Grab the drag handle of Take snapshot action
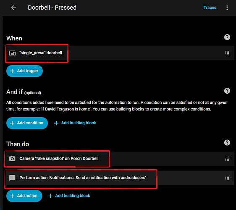236x210 pixels. pos(227,159)
